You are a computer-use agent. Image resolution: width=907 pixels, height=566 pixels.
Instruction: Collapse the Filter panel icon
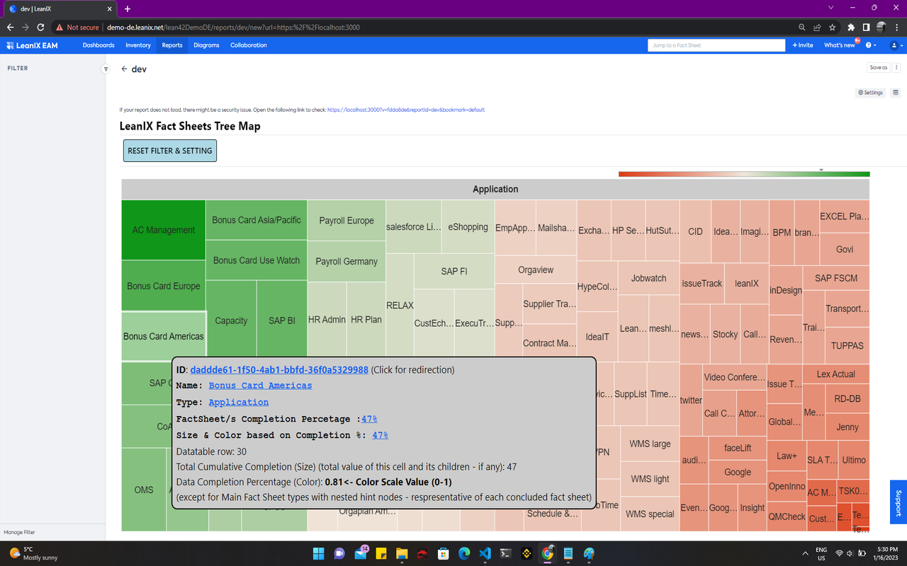[106, 69]
